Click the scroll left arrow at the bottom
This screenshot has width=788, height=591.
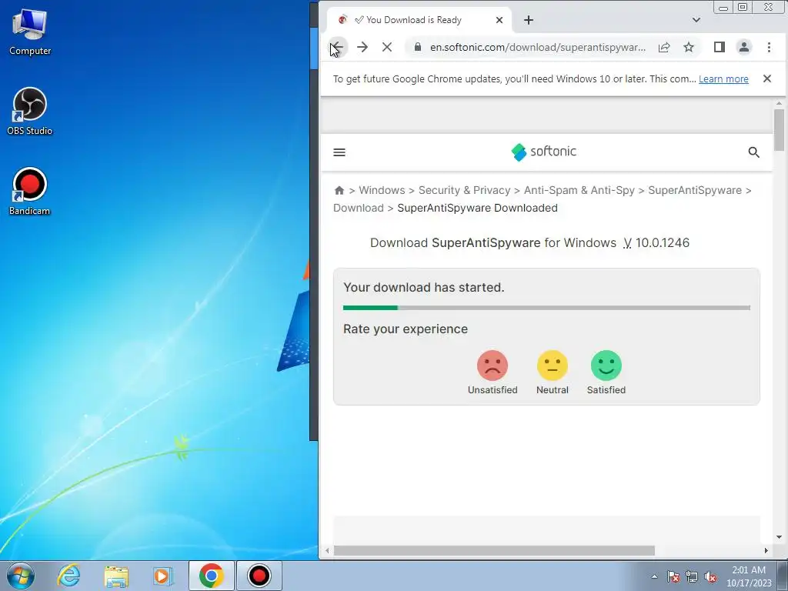tap(327, 551)
